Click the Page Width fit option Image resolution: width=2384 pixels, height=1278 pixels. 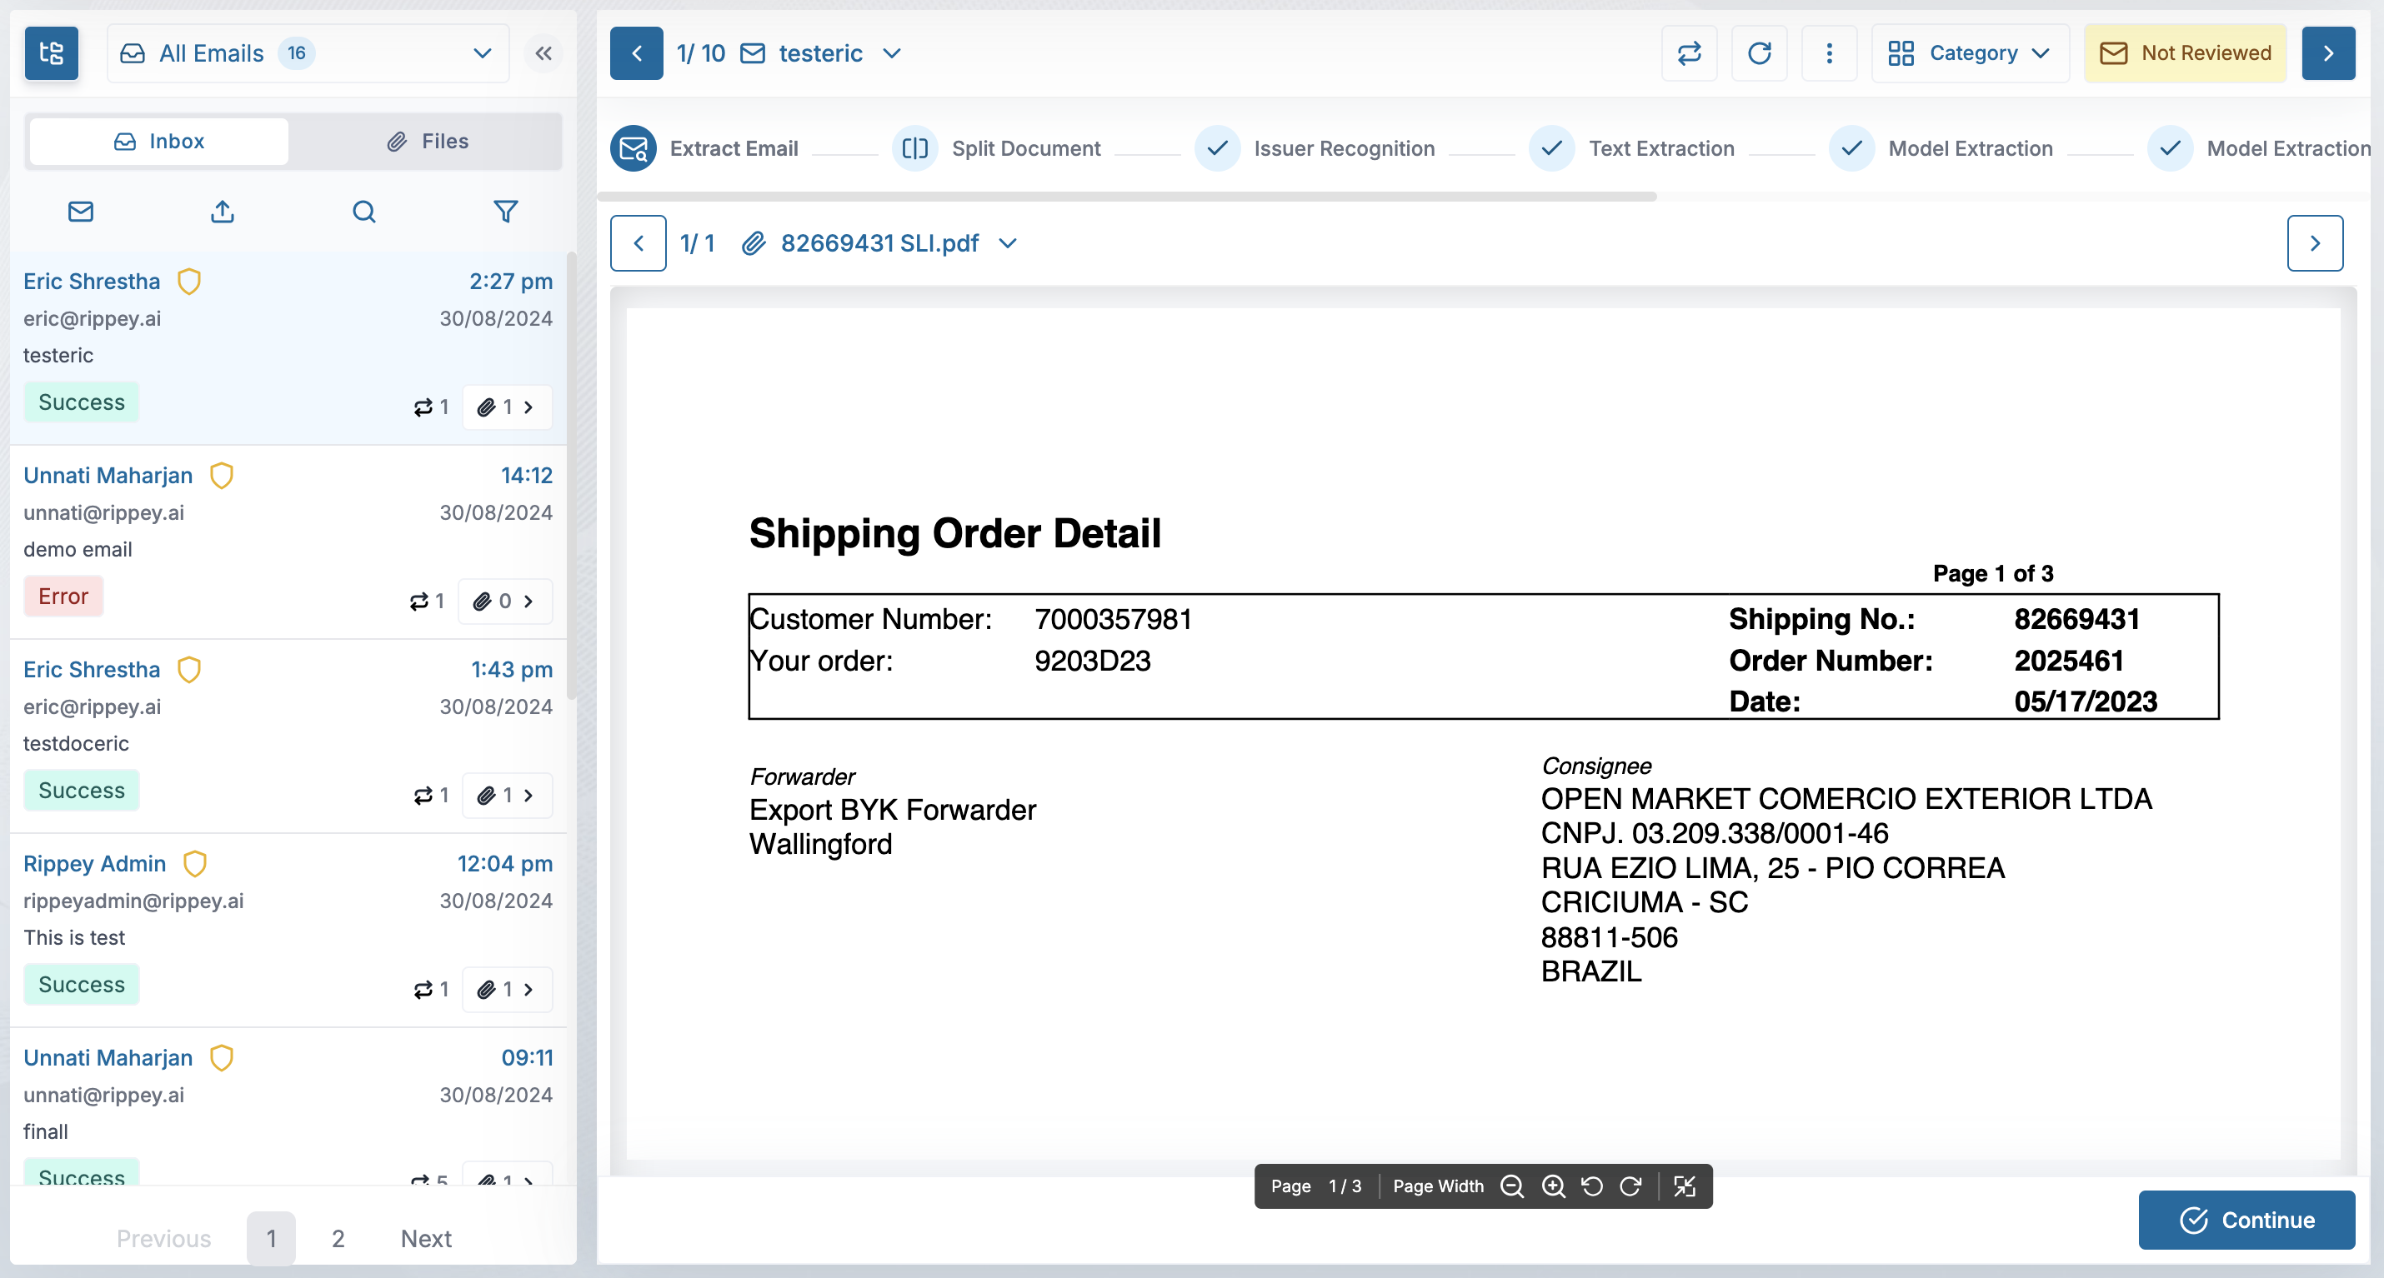1437,1186
